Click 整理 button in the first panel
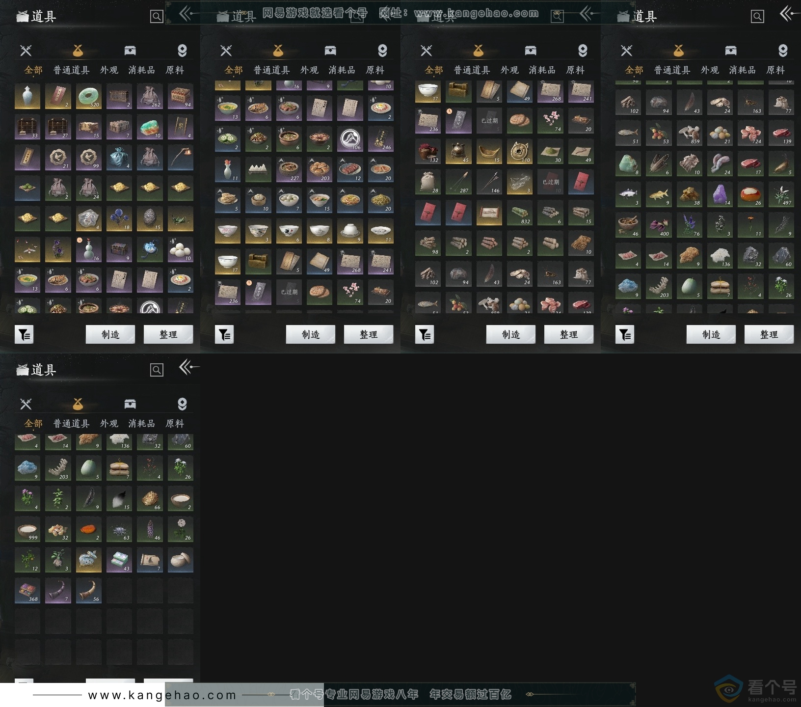Viewport: 801px width, 707px height. click(168, 334)
